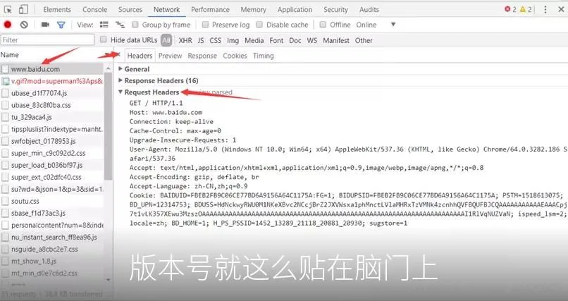Open the Memory tab
The image size is (568, 301).
253,9
